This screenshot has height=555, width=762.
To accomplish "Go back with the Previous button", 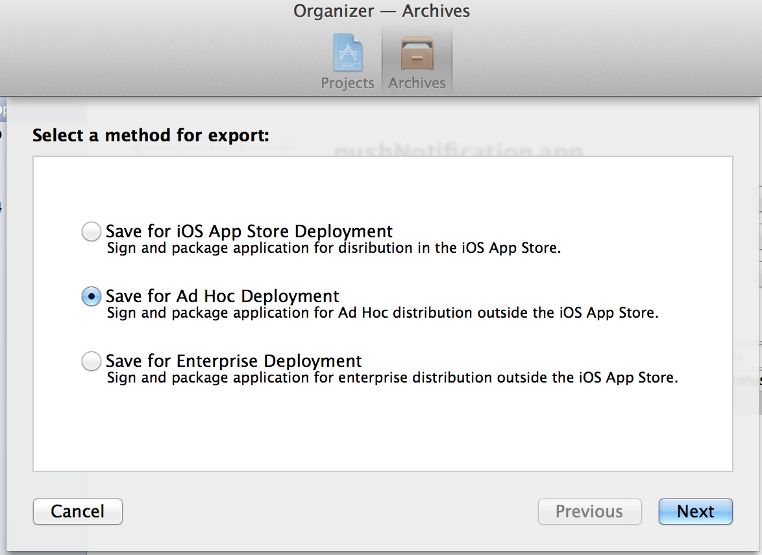I will pos(589,512).
